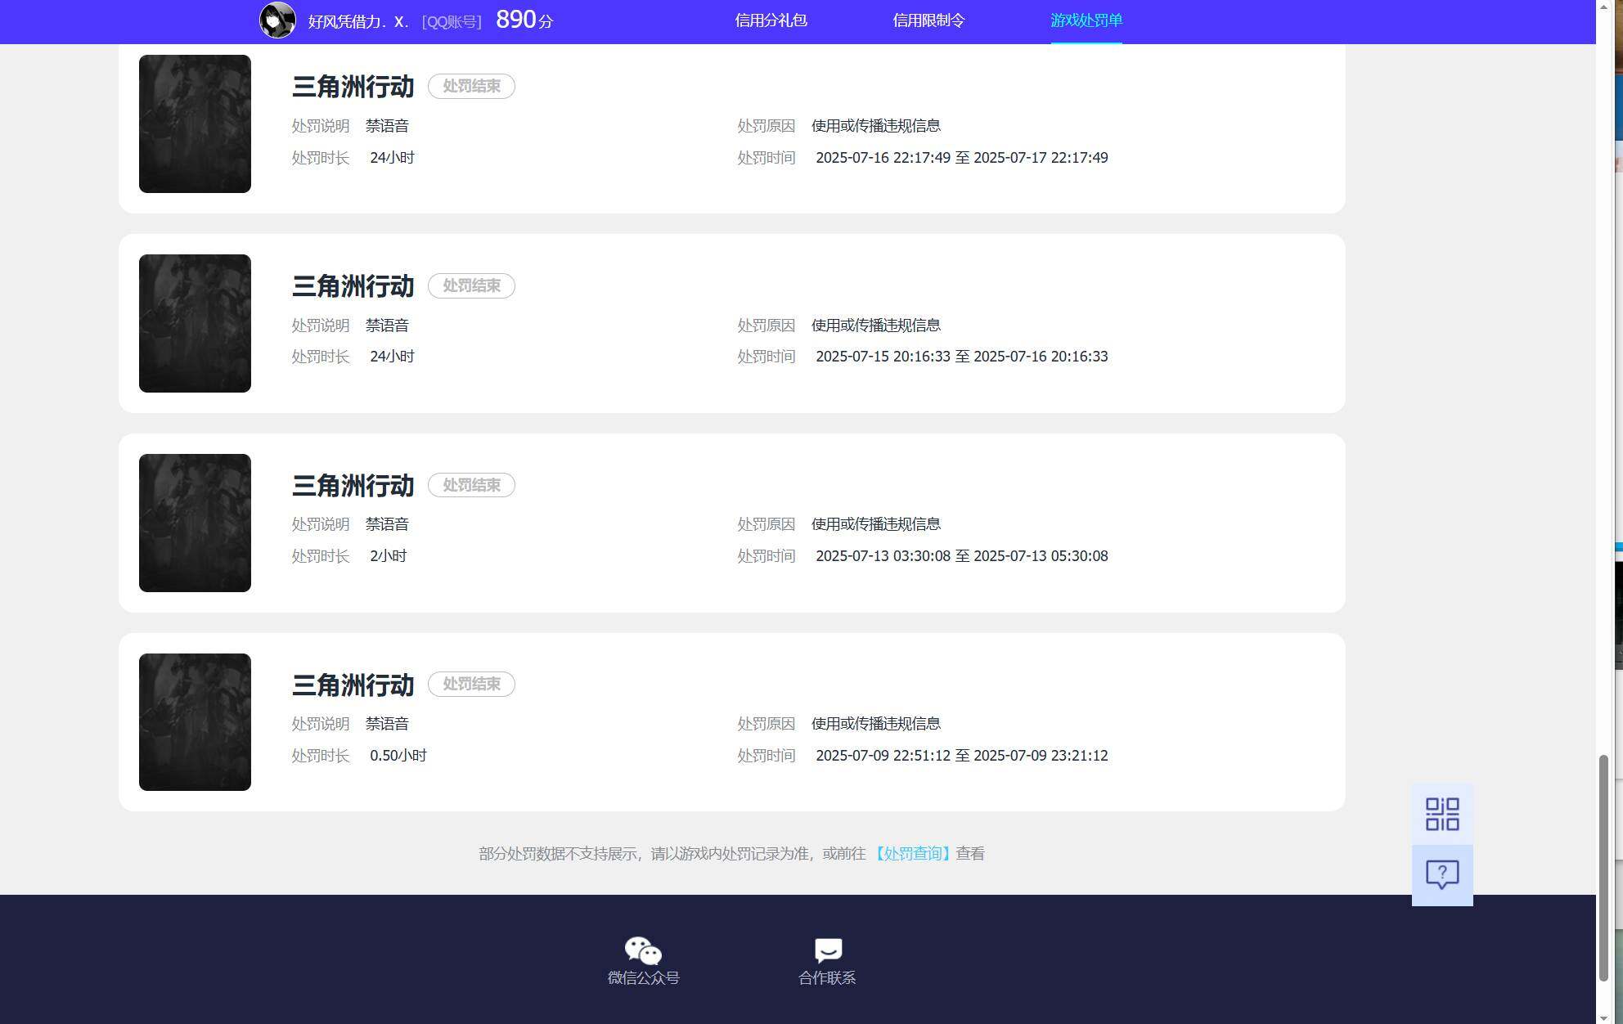
Task: Click the penalty time 2025-07-16 22:17:49 至 2025-07-17 22:17:49
Action: 961,158
